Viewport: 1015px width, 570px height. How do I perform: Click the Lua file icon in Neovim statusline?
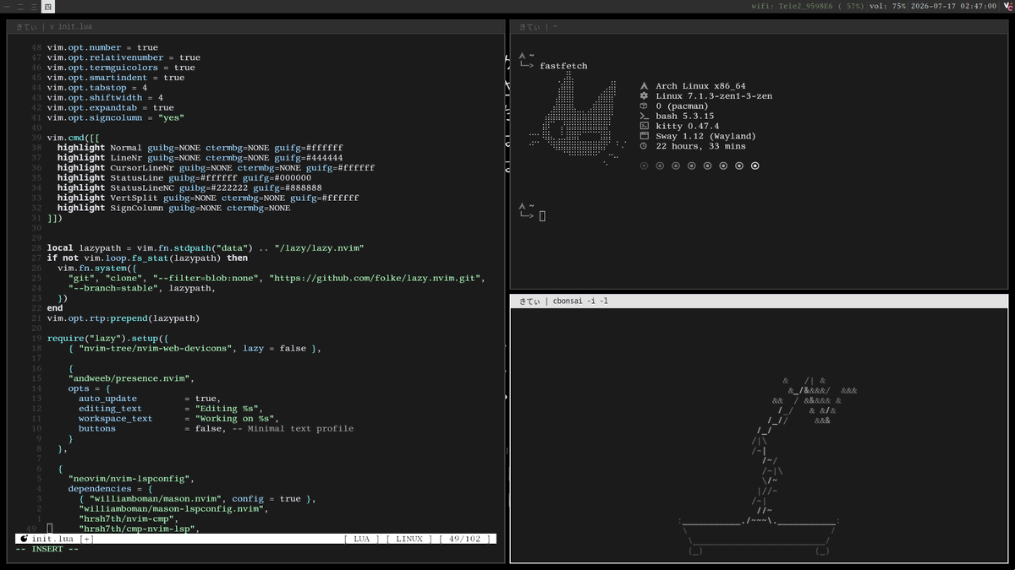(24, 539)
